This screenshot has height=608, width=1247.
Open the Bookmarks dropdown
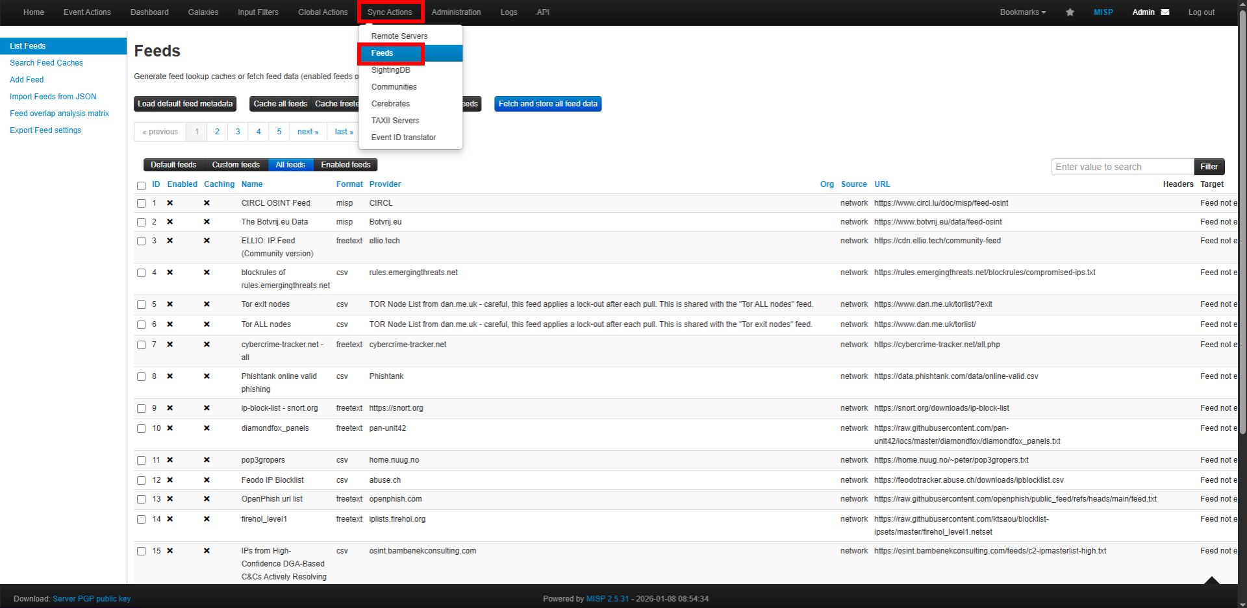pyautogui.click(x=1023, y=12)
